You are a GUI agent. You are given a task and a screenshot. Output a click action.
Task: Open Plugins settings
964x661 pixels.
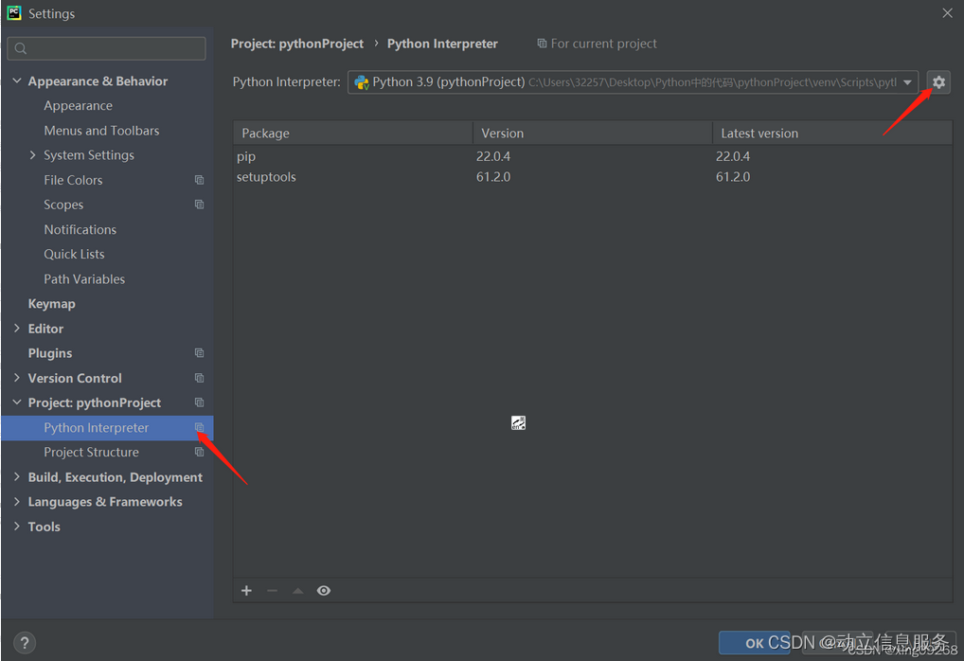click(x=50, y=353)
